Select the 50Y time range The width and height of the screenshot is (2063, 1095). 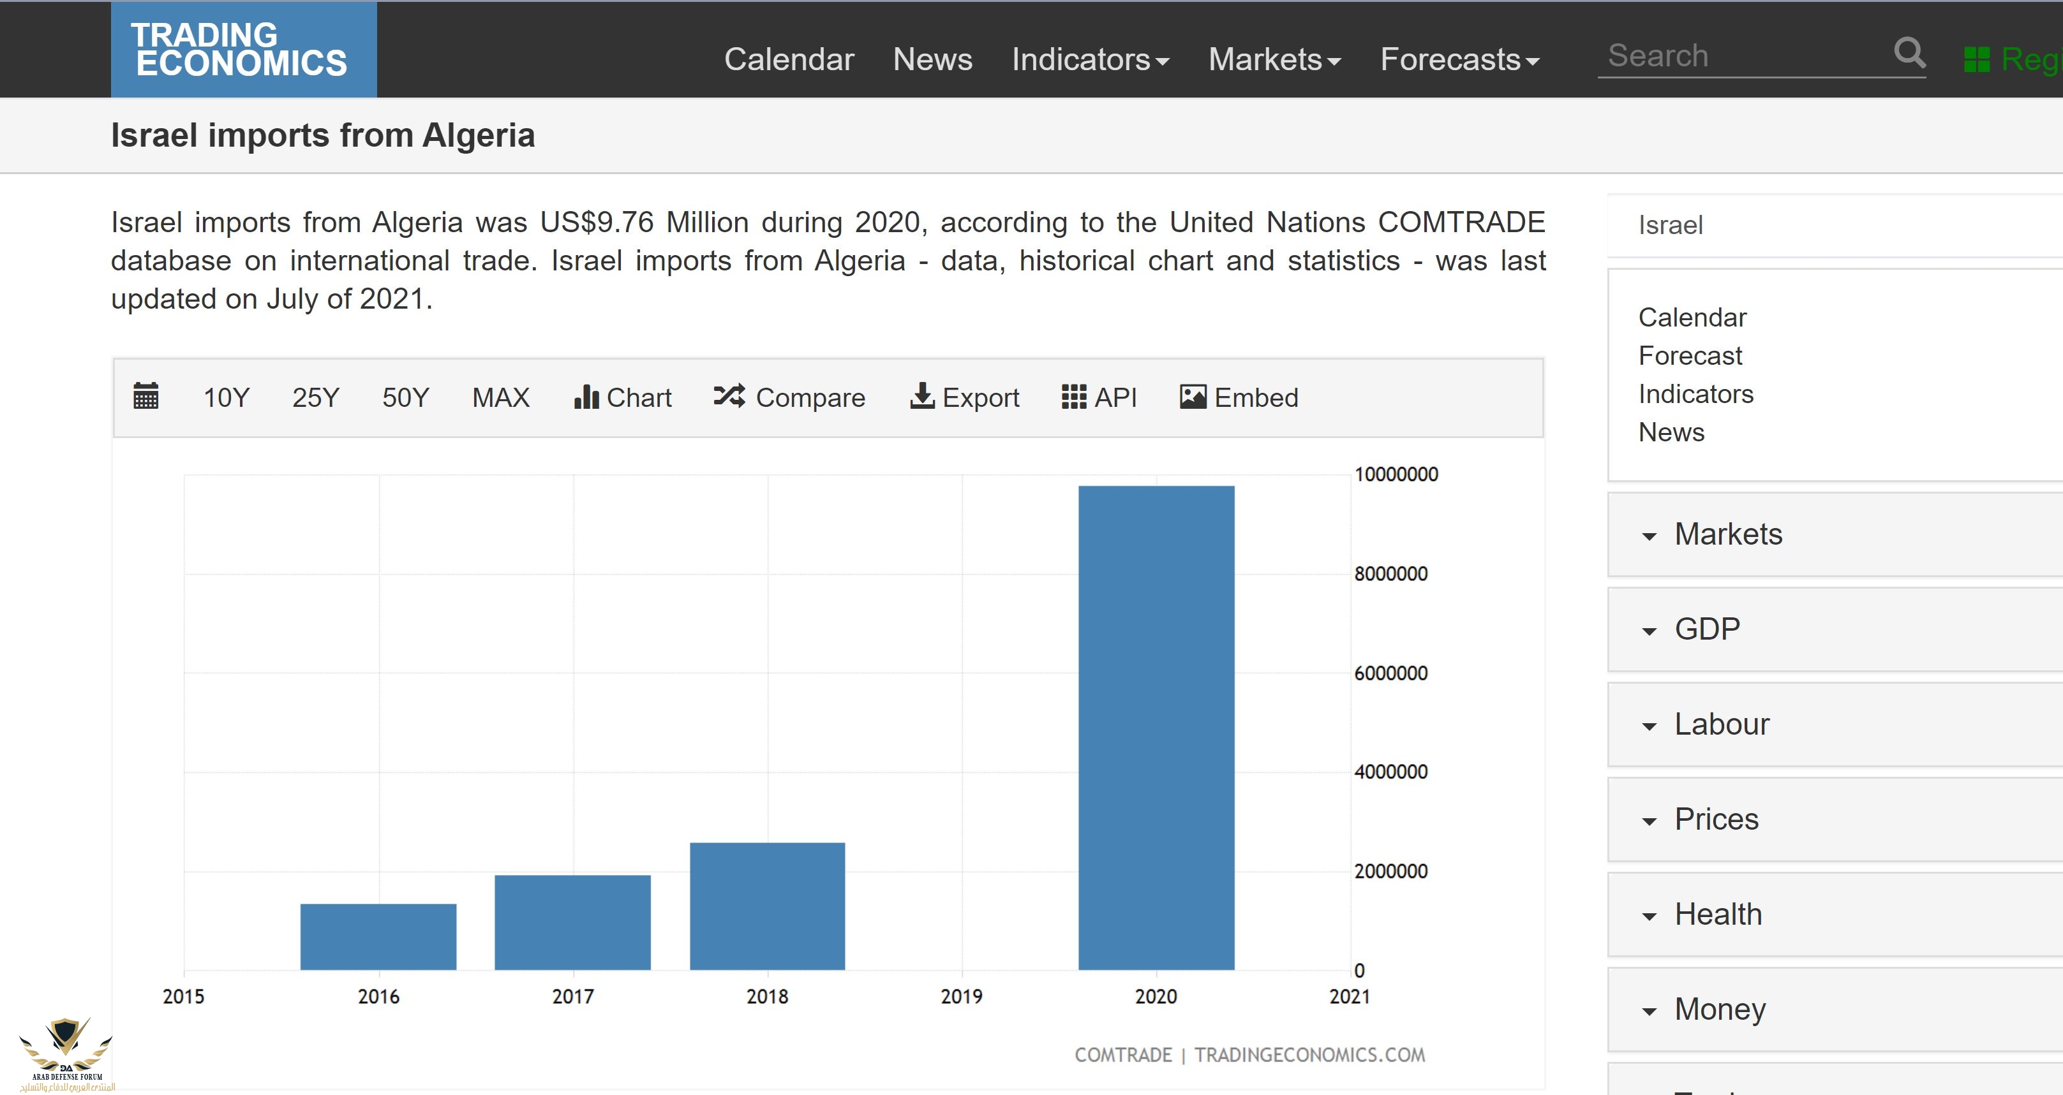[405, 397]
